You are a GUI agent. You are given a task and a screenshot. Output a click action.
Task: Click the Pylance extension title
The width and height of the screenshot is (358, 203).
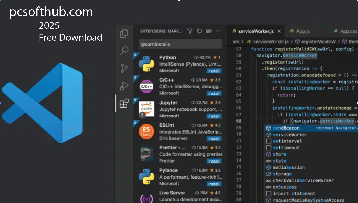[169, 170]
